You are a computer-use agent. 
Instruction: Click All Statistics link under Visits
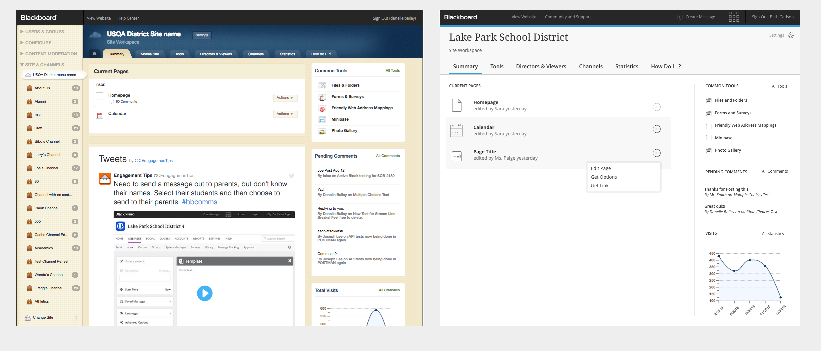tap(773, 234)
